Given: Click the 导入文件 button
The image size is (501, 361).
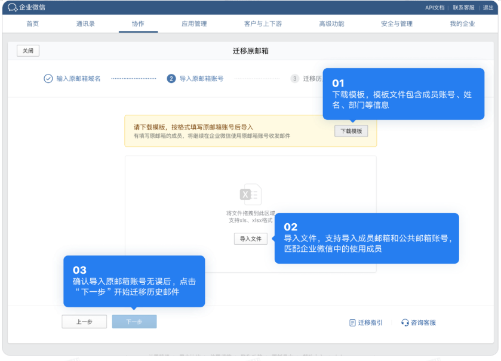Looking at the screenshot, I should click(x=250, y=238).
